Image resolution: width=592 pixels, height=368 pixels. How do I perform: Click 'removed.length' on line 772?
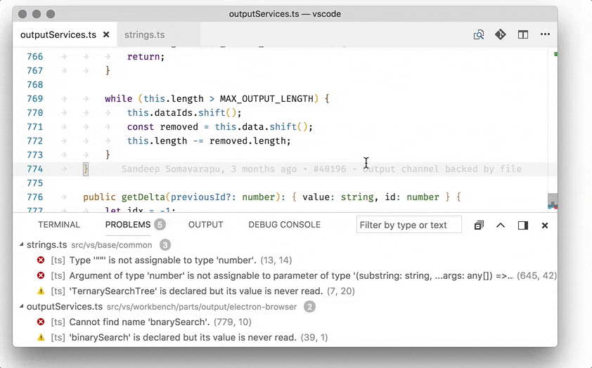coord(248,141)
